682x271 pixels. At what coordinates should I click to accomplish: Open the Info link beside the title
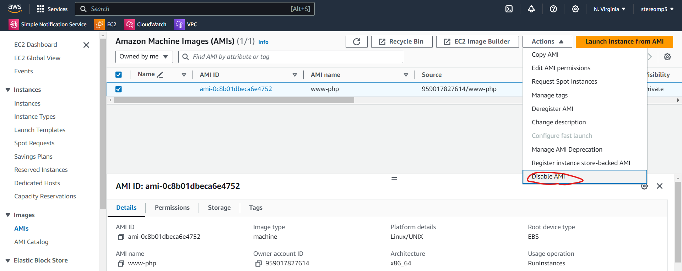[x=263, y=42]
